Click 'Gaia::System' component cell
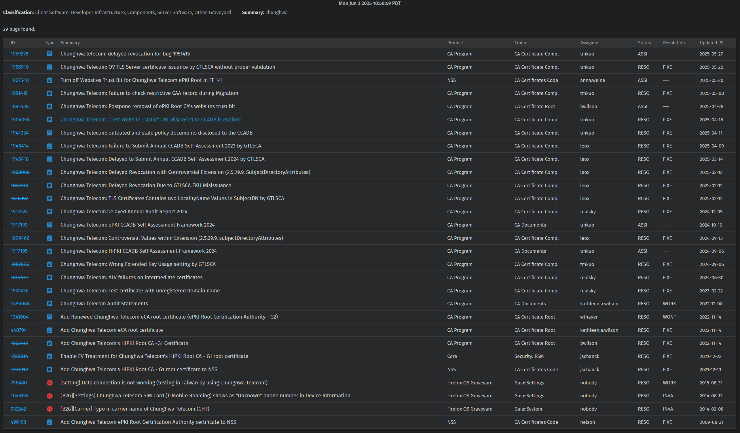This screenshot has height=433, width=740. click(x=528, y=409)
